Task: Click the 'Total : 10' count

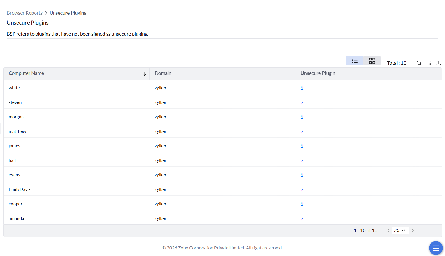Action: [x=397, y=63]
